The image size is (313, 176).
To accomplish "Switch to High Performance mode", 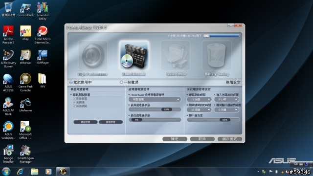I will (x=92, y=58).
